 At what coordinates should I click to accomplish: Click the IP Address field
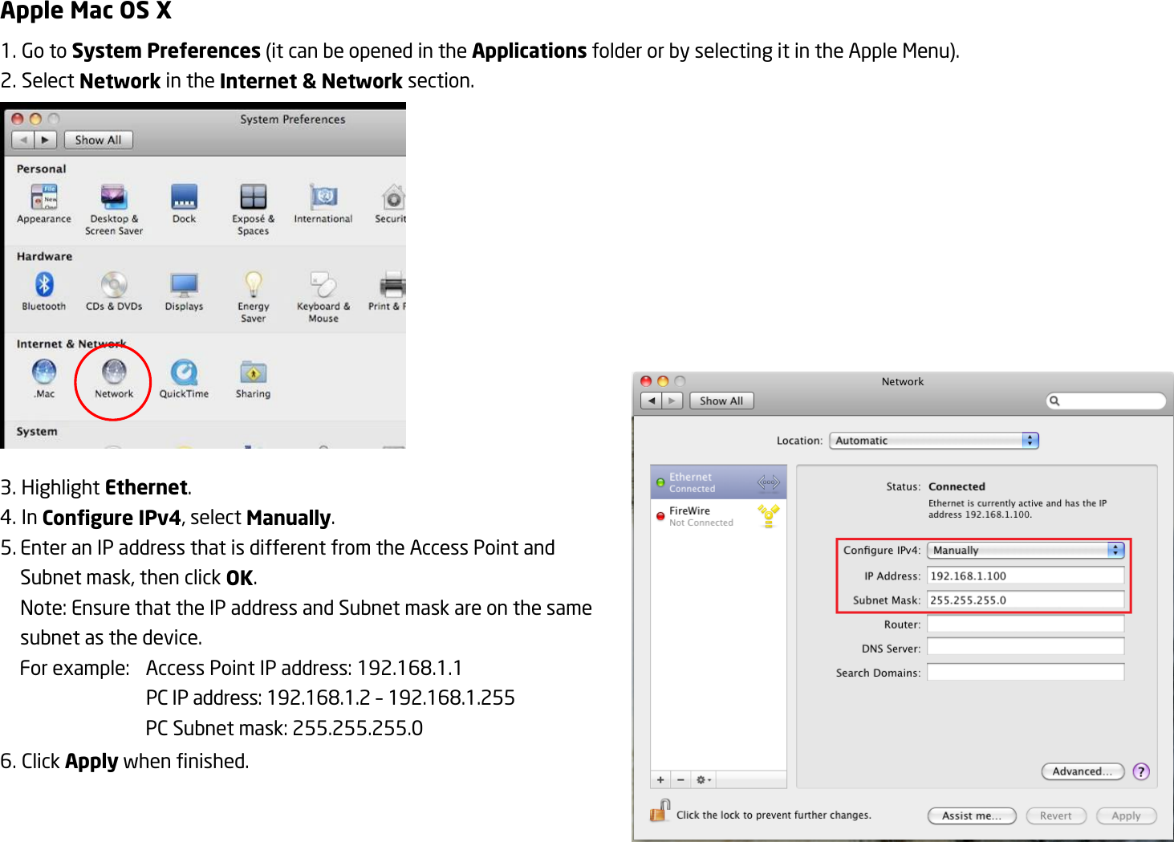pyautogui.click(x=1026, y=576)
